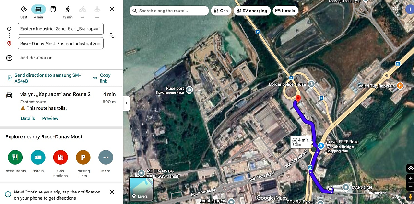Open the route Preview
This screenshot has height=204, width=414.
[x=50, y=118]
